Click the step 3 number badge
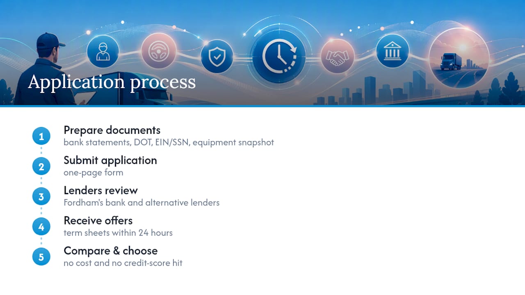The image size is (525, 295). [41, 197]
